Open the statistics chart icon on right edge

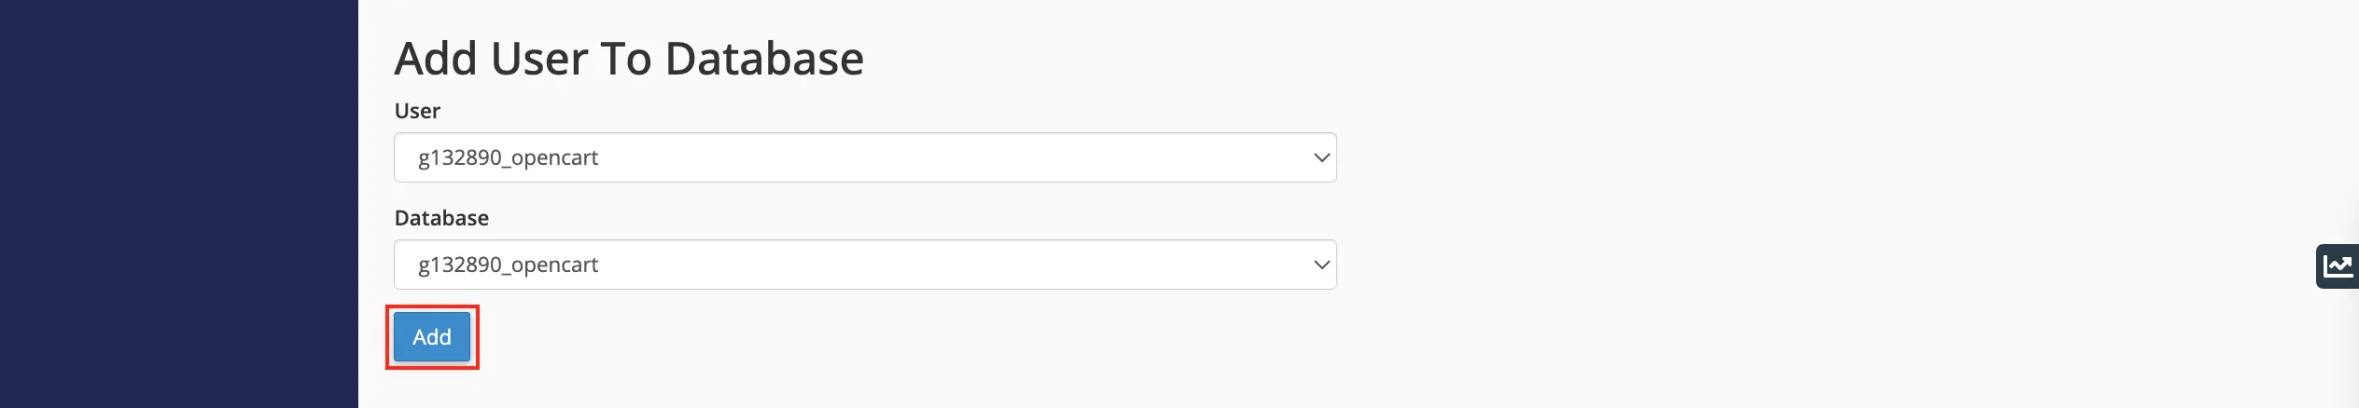pos(2338,266)
